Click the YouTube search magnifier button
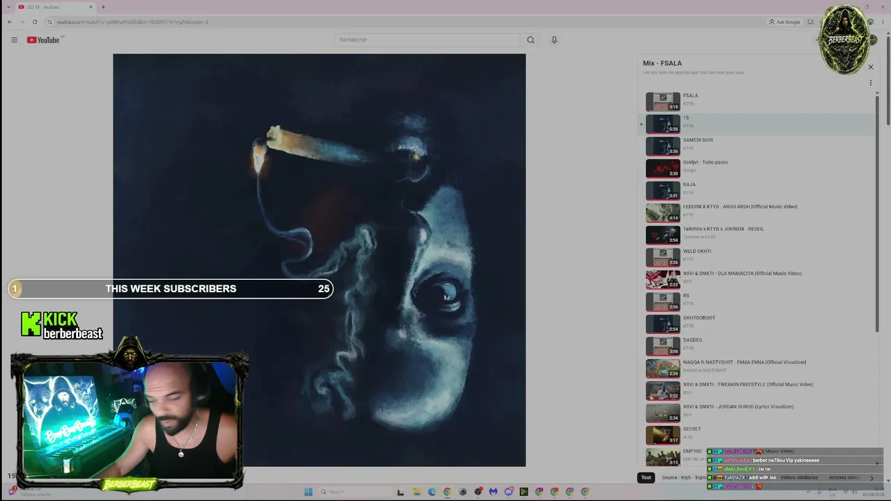 (530, 40)
